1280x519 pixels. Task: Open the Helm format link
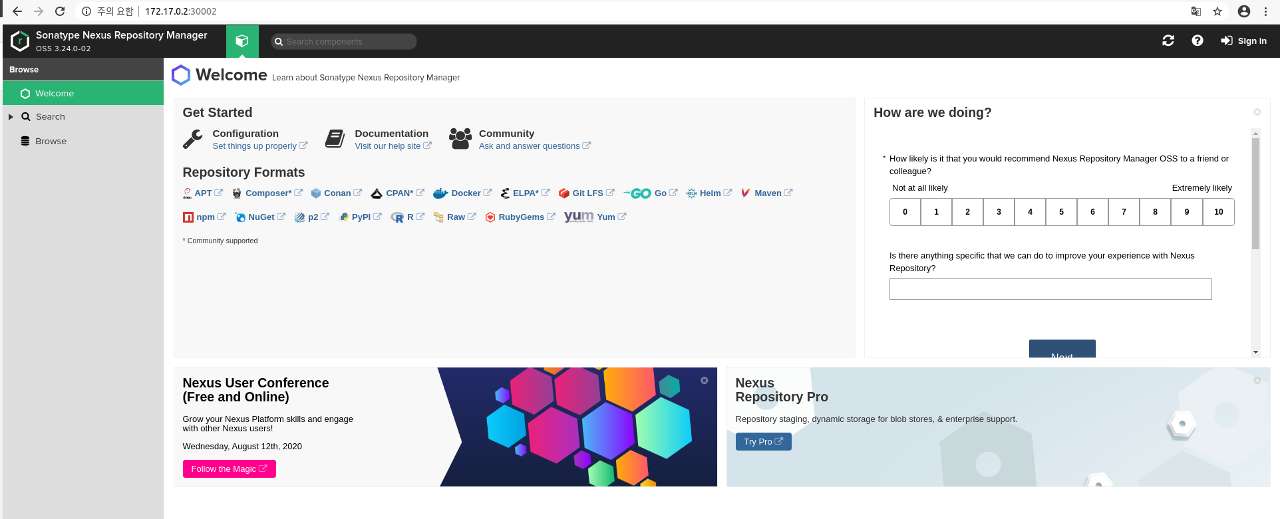(x=709, y=193)
